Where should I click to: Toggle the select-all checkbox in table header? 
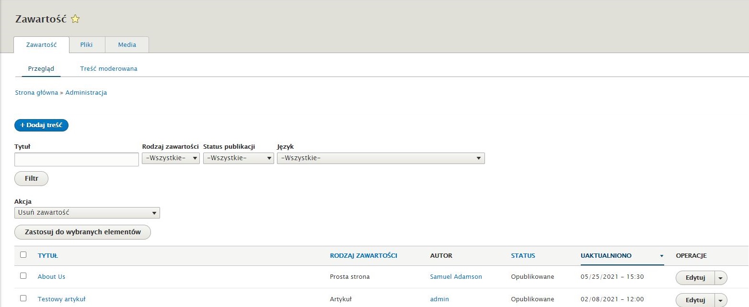(23, 255)
